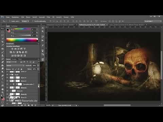Viewport: 163px width, 122px height.
Task: Hide the layer with black silhouette mask
Action: coord(7,97)
